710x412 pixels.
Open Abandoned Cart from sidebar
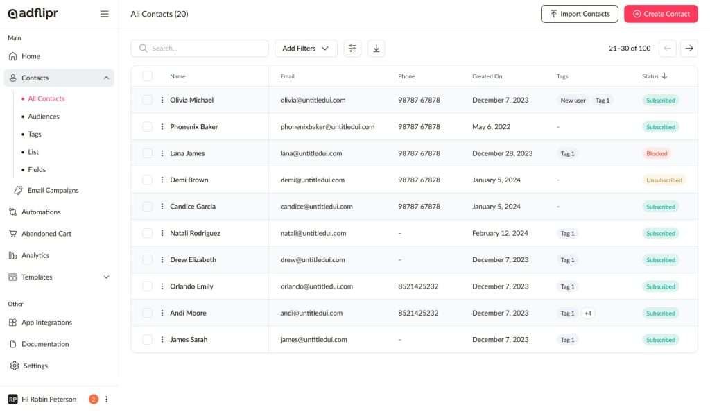point(46,234)
